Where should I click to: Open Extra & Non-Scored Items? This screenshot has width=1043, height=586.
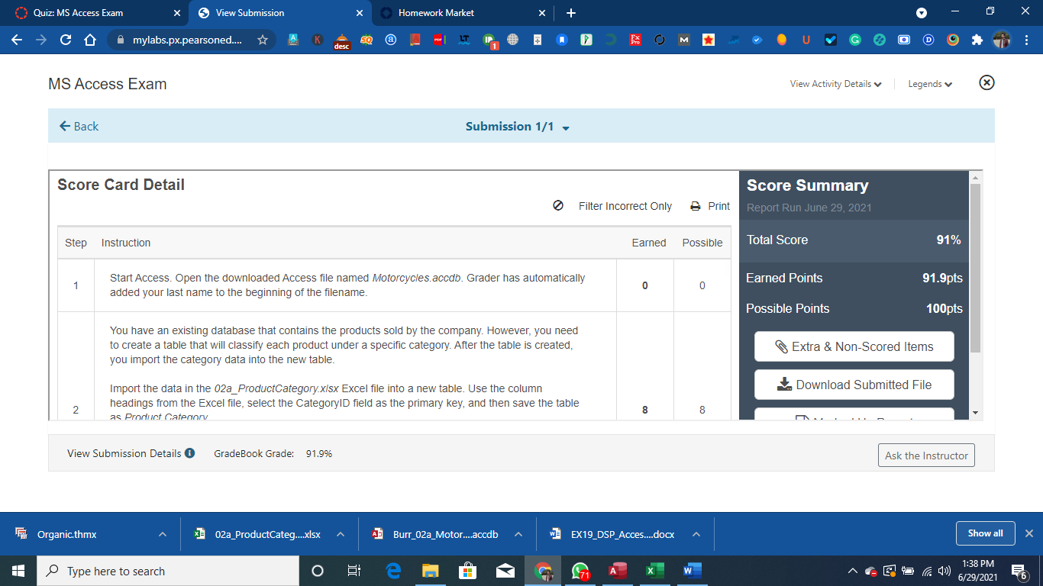[x=854, y=346]
